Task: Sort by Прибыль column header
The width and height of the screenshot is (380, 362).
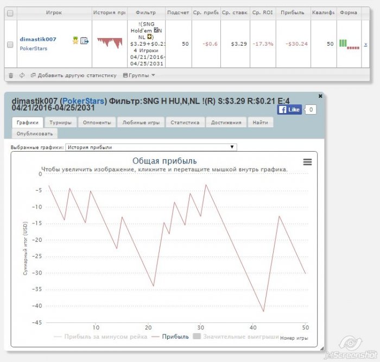Action: point(293,13)
